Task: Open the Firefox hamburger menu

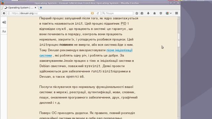Action: click(x=177, y=13)
